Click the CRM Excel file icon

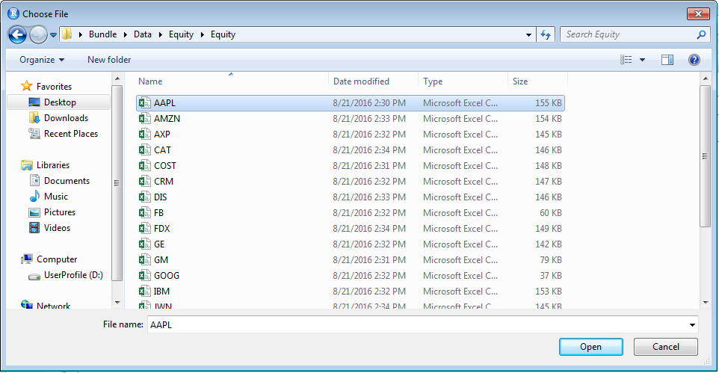click(144, 181)
